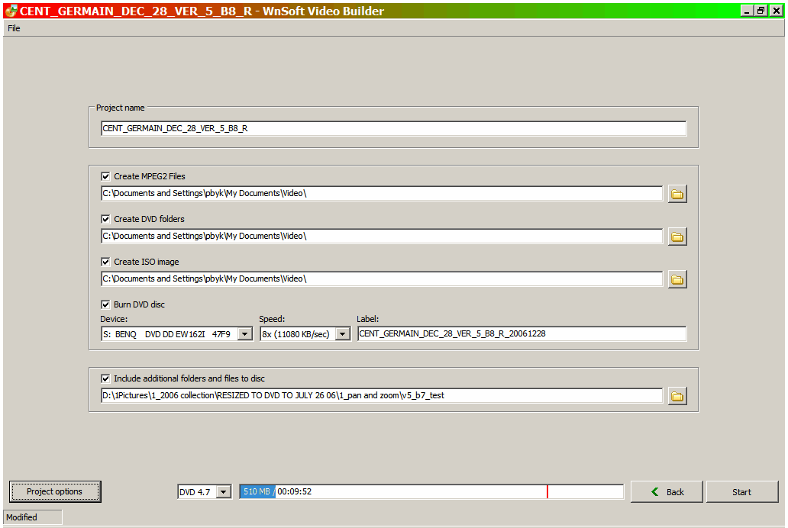Click the DVD folders output path field
788x528 pixels.
click(x=382, y=236)
